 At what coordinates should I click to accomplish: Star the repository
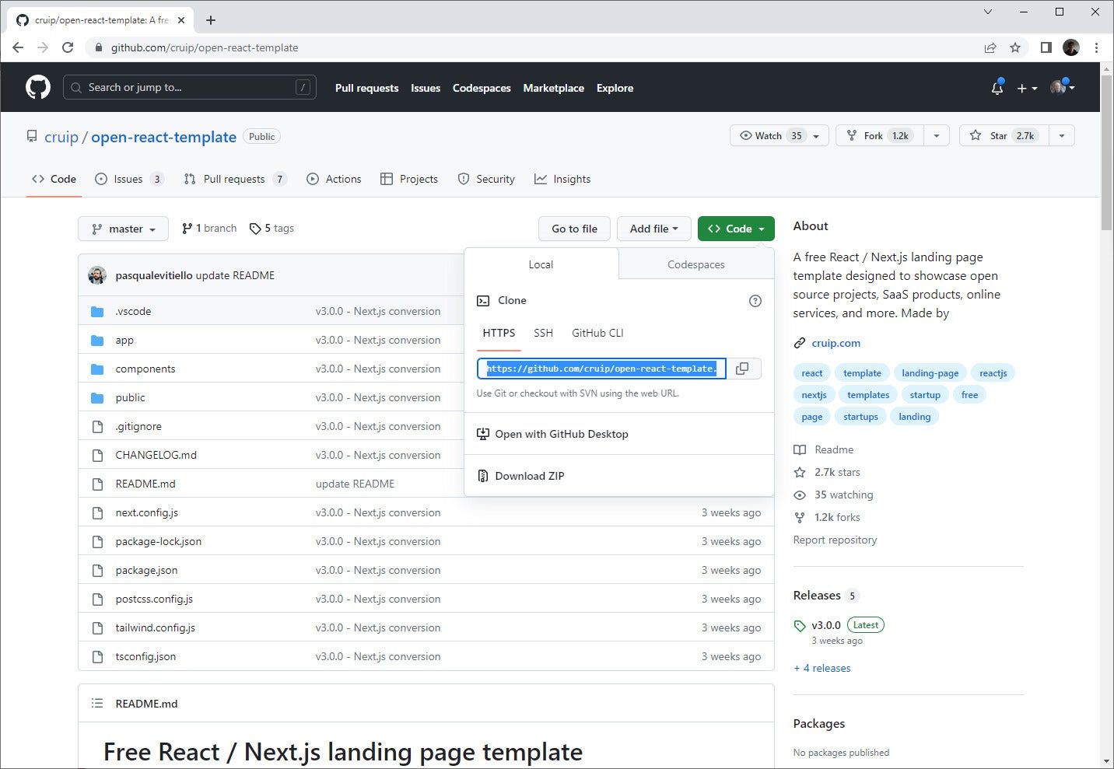[1004, 135]
